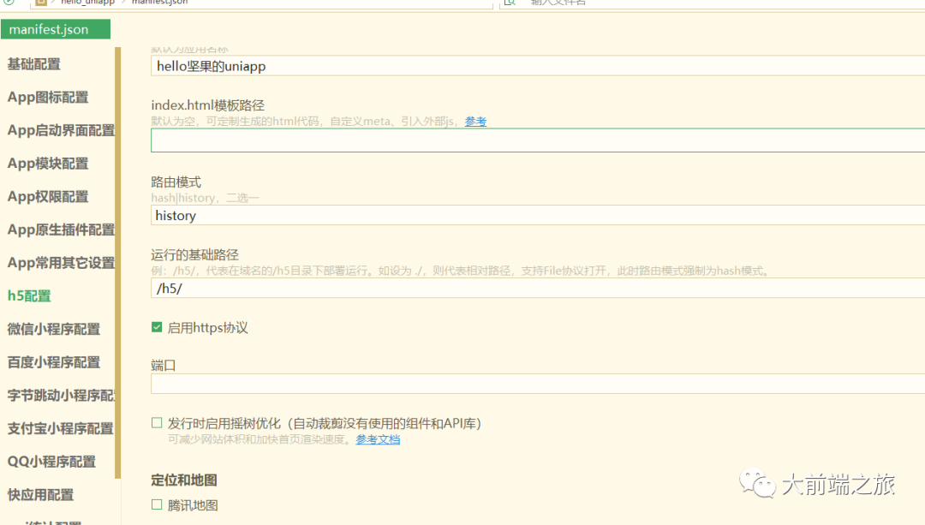Select App模块配置 in sidebar
This screenshot has height=525, width=925.
(48, 164)
